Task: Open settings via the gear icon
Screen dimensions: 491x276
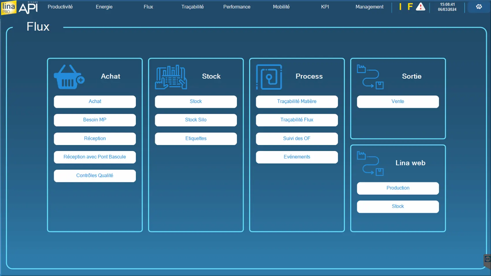Action: pyautogui.click(x=479, y=7)
